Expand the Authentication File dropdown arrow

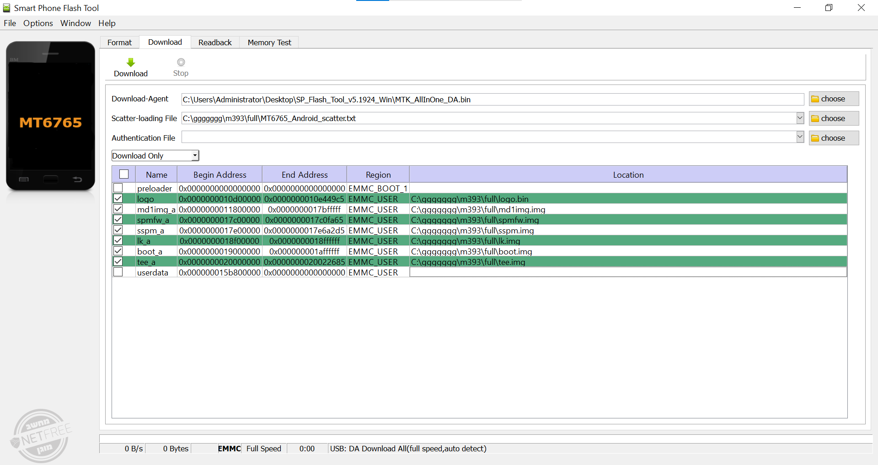click(x=800, y=137)
